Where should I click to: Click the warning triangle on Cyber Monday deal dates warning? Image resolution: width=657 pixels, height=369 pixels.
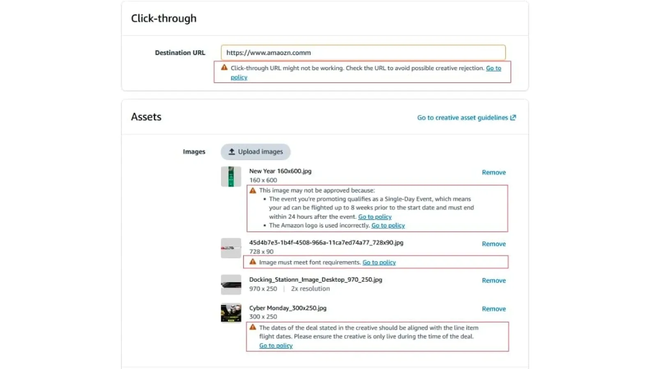pos(253,327)
